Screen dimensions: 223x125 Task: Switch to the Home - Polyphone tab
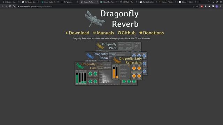click(x=167, y=2)
